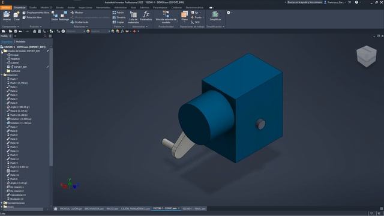
Task: Click the material selector dropdown in toolbar
Action: 76,31
